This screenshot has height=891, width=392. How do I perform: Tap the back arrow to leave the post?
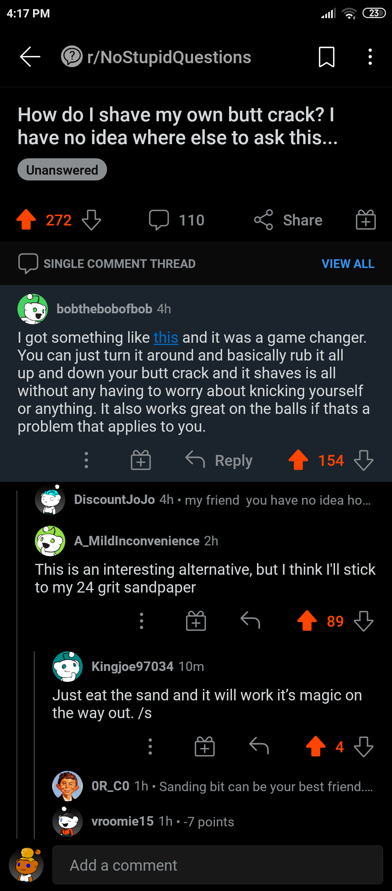pos(30,57)
